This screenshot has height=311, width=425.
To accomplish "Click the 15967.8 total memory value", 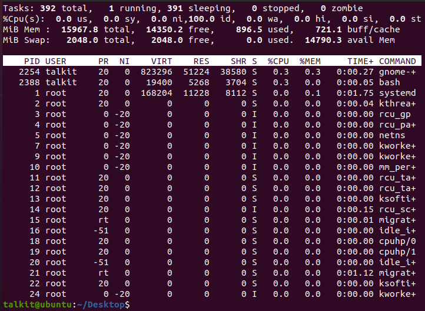I will point(79,29).
